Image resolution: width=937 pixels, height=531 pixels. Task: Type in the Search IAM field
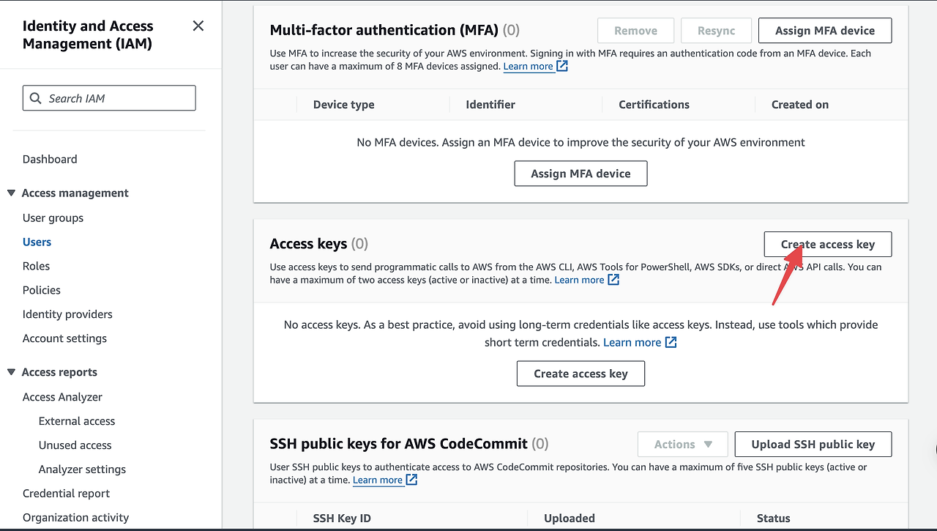pos(117,98)
